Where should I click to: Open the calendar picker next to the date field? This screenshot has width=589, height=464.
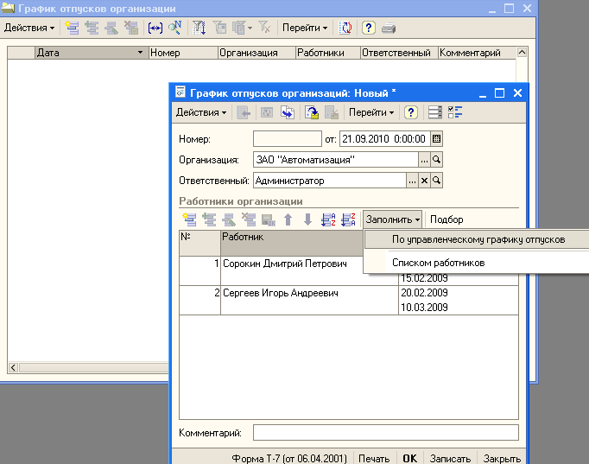(436, 139)
